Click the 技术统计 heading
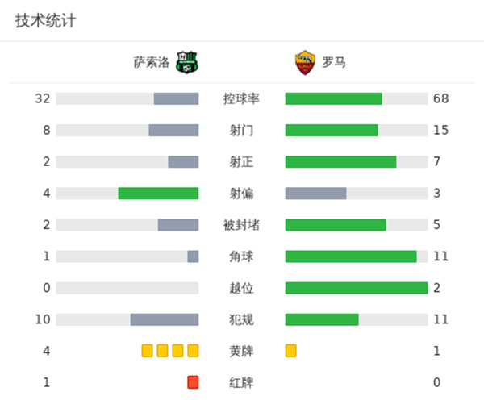The height and width of the screenshot is (400, 484). point(45,21)
